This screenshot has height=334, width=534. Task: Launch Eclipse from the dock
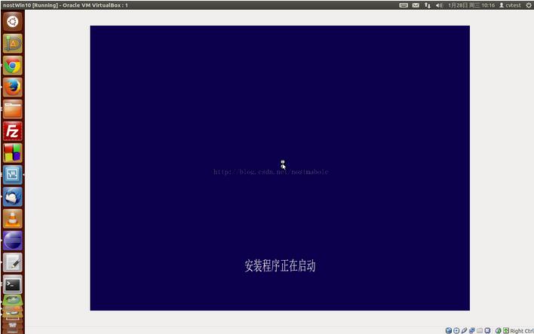click(x=13, y=241)
